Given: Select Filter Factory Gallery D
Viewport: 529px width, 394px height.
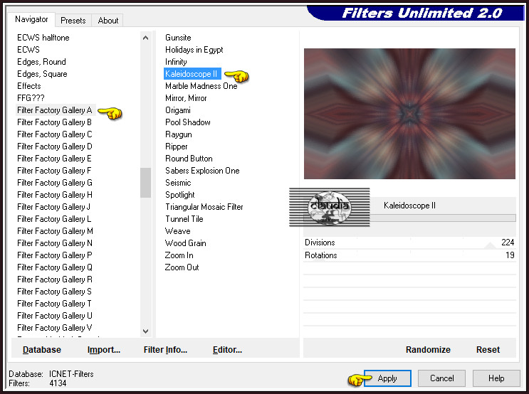Looking at the screenshot, I should tap(55, 147).
